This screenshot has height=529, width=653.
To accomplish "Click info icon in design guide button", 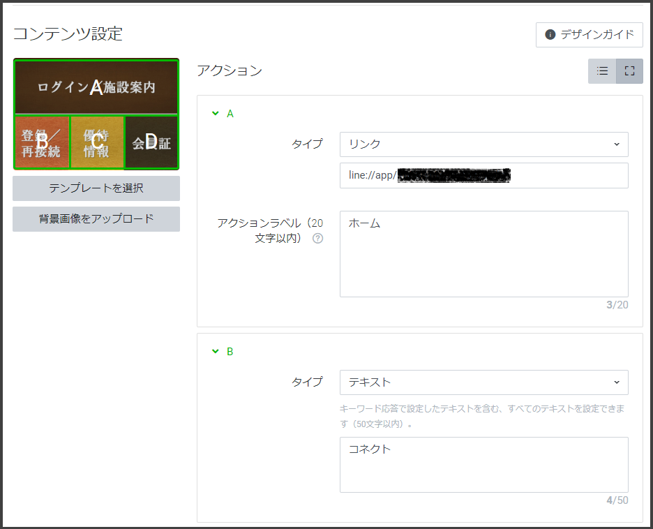I will (x=550, y=34).
